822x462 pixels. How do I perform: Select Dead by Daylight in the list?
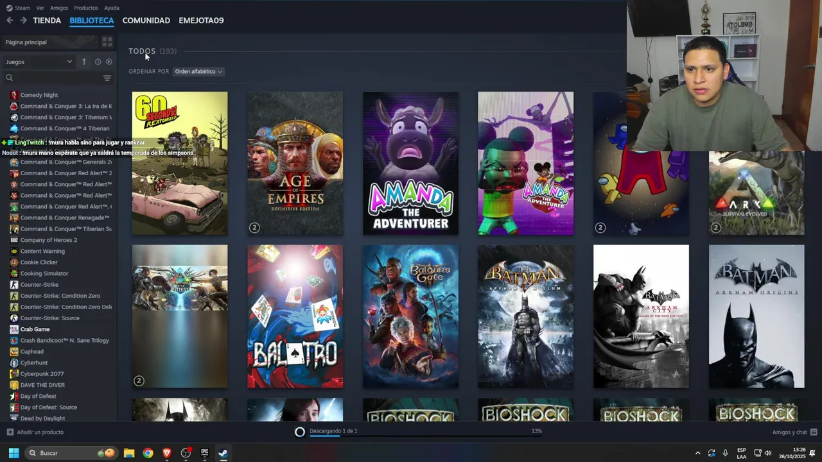tap(42, 418)
